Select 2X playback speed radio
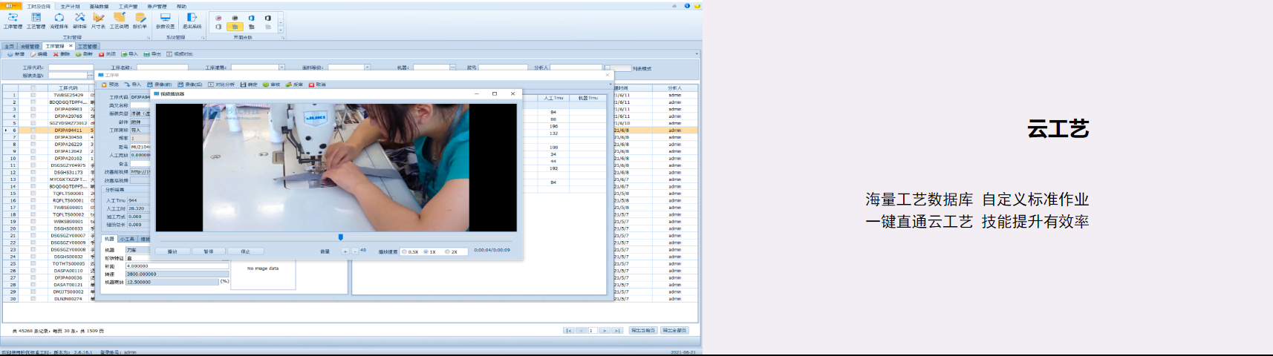The height and width of the screenshot is (356, 1273). [x=447, y=251]
